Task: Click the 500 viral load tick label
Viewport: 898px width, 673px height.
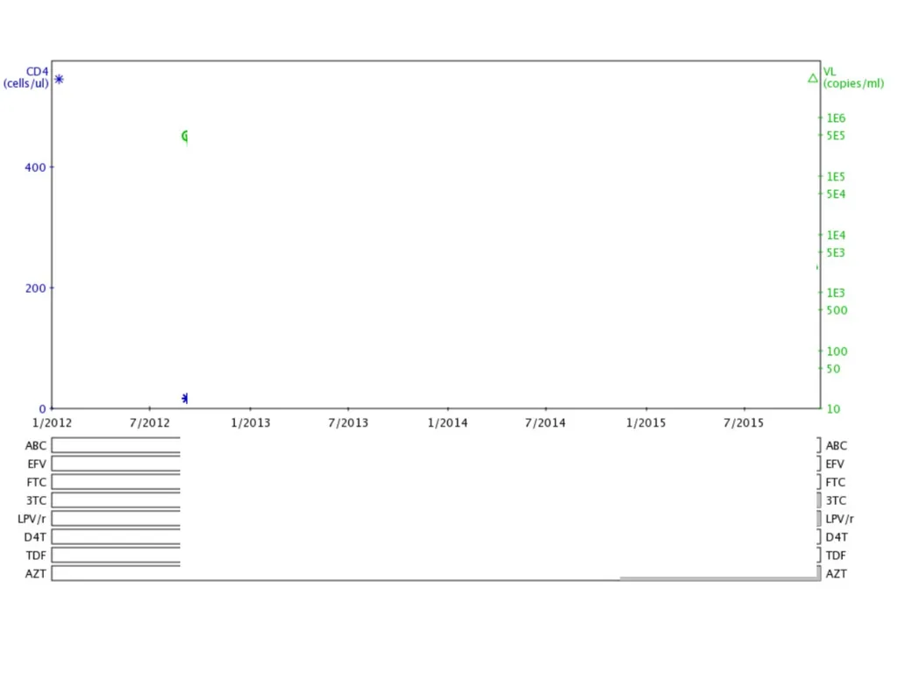Action: click(x=837, y=310)
